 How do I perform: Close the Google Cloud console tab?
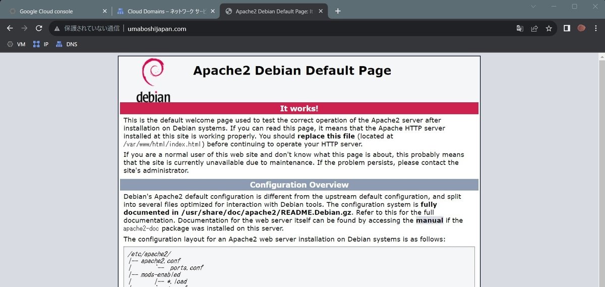pos(104,11)
